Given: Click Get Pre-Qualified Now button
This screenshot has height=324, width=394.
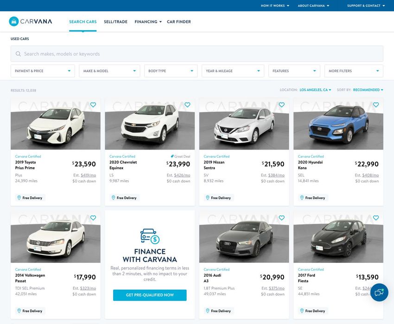Looking at the screenshot, I should click(150, 295).
